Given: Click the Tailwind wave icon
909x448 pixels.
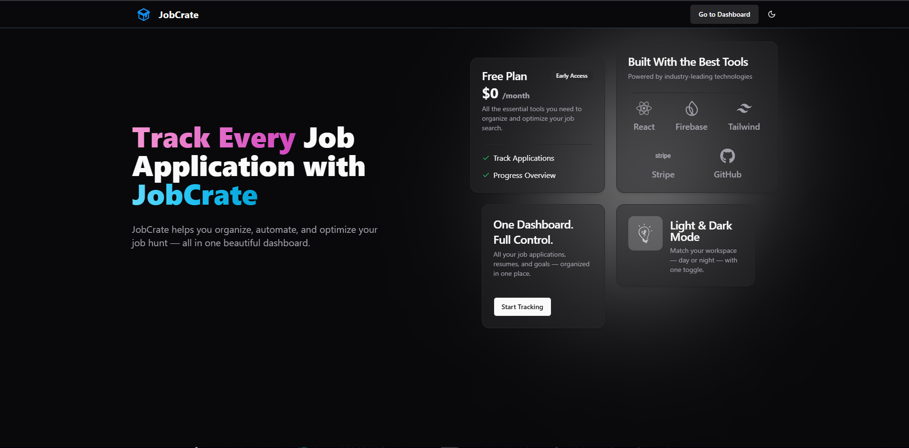Looking at the screenshot, I should (743, 108).
